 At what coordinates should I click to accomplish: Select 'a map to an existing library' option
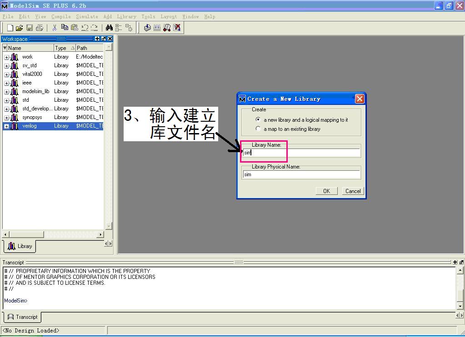tap(258, 129)
